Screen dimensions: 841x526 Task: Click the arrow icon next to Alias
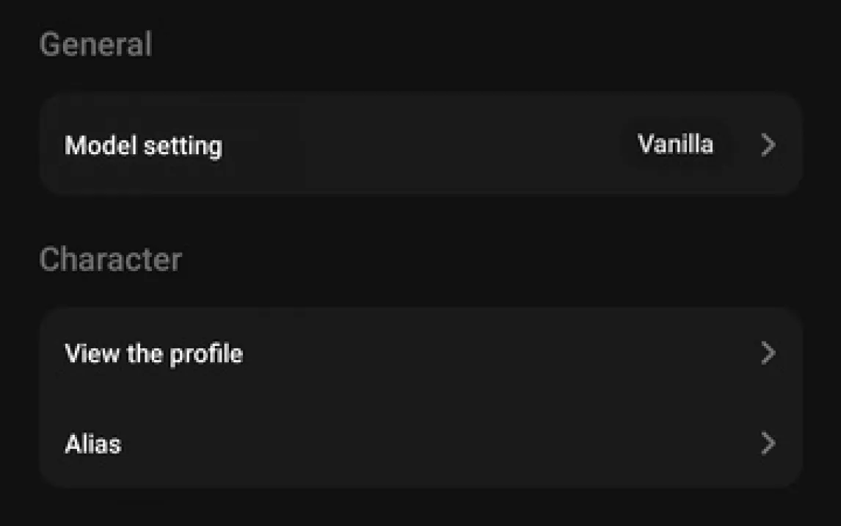(x=768, y=444)
